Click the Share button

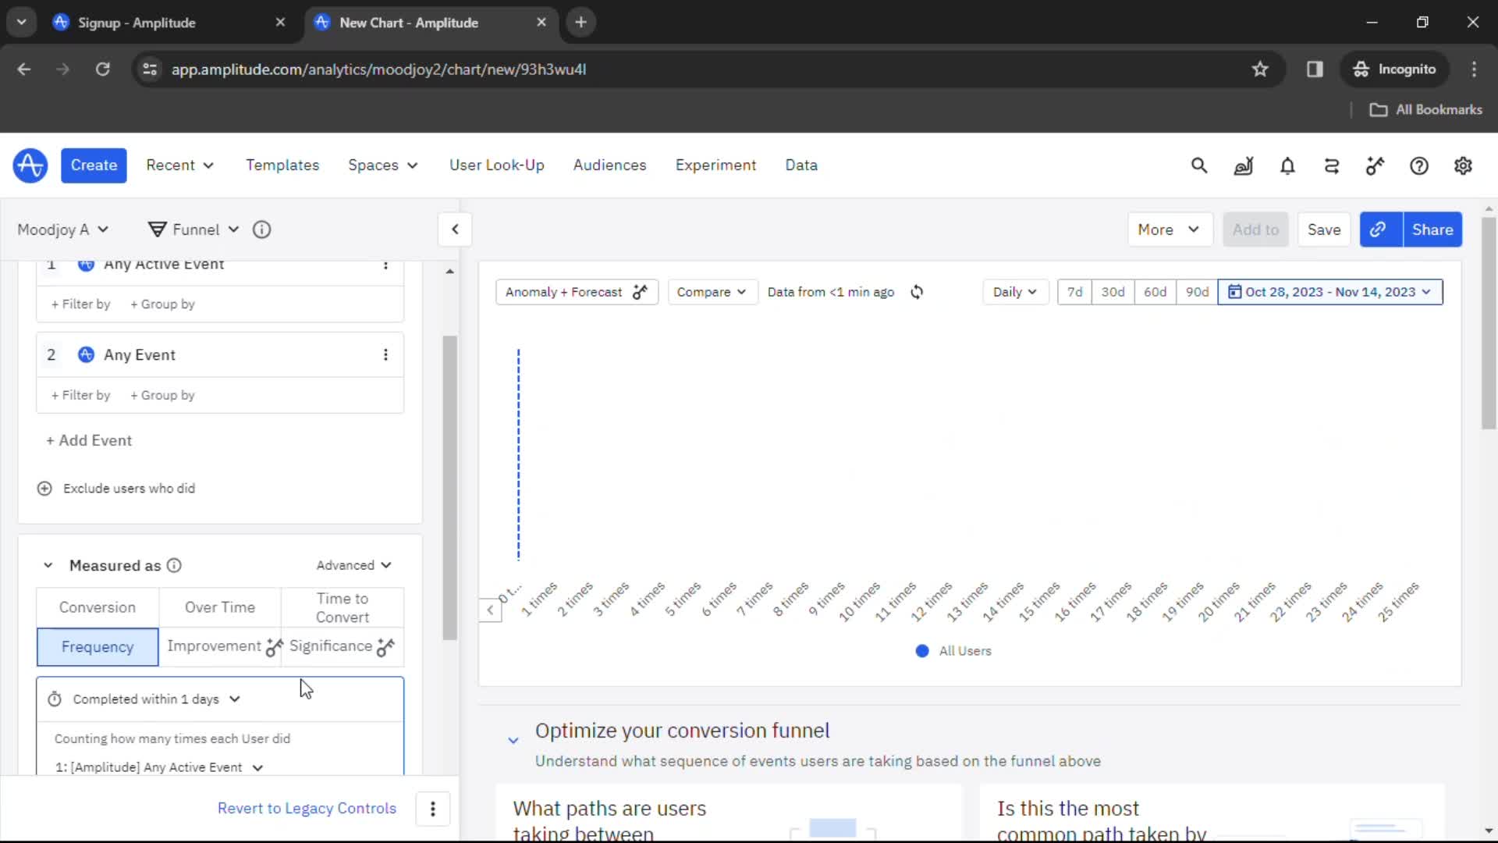pos(1433,229)
